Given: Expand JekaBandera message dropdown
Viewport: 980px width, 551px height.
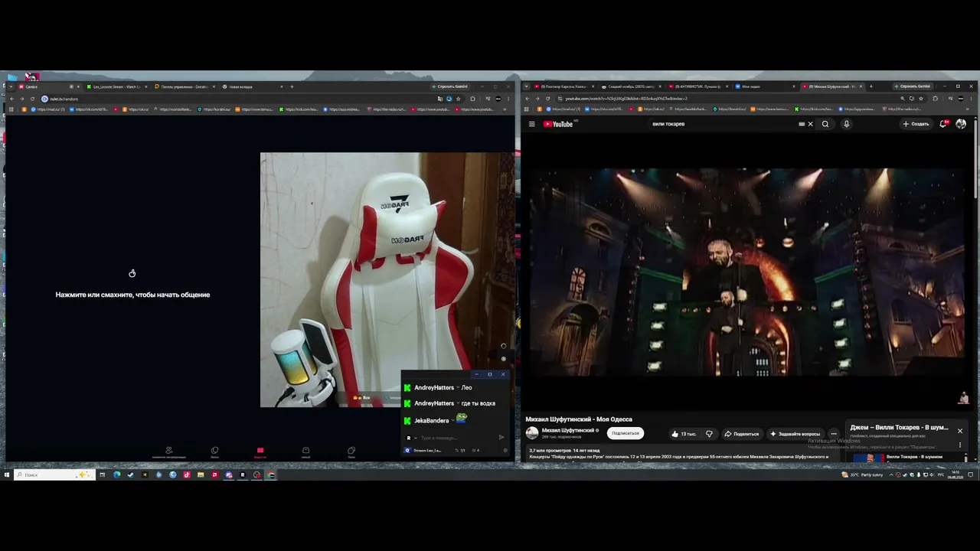Looking at the screenshot, I should coord(452,420).
